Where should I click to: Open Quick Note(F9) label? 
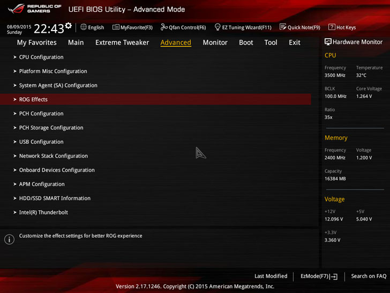[x=304, y=27]
